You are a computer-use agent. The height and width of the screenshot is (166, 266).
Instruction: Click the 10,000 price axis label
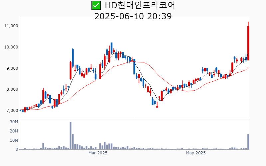point(11,47)
